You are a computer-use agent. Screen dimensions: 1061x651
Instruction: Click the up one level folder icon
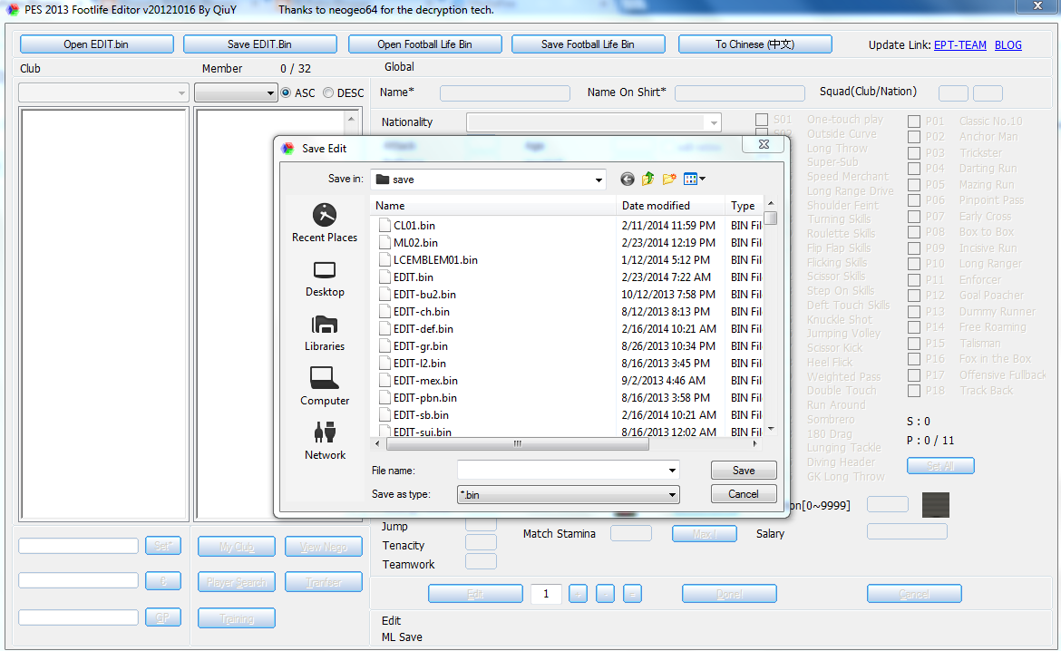point(647,179)
